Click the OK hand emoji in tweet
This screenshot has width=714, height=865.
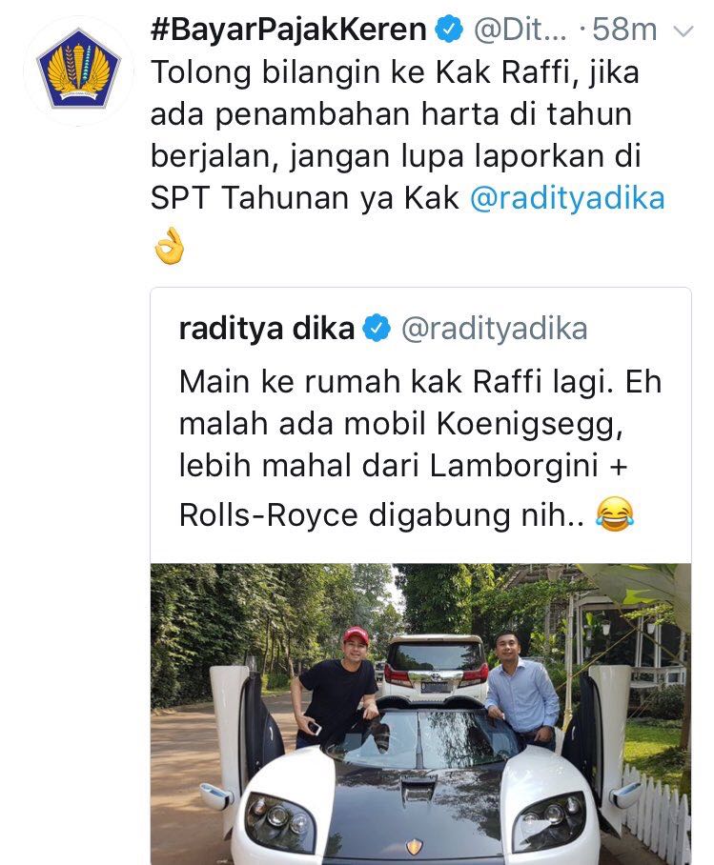[169, 246]
